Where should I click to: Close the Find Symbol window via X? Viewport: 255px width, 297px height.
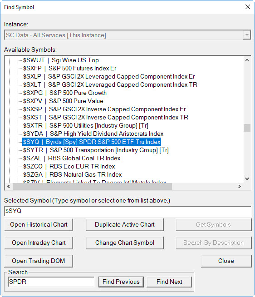pos(248,7)
